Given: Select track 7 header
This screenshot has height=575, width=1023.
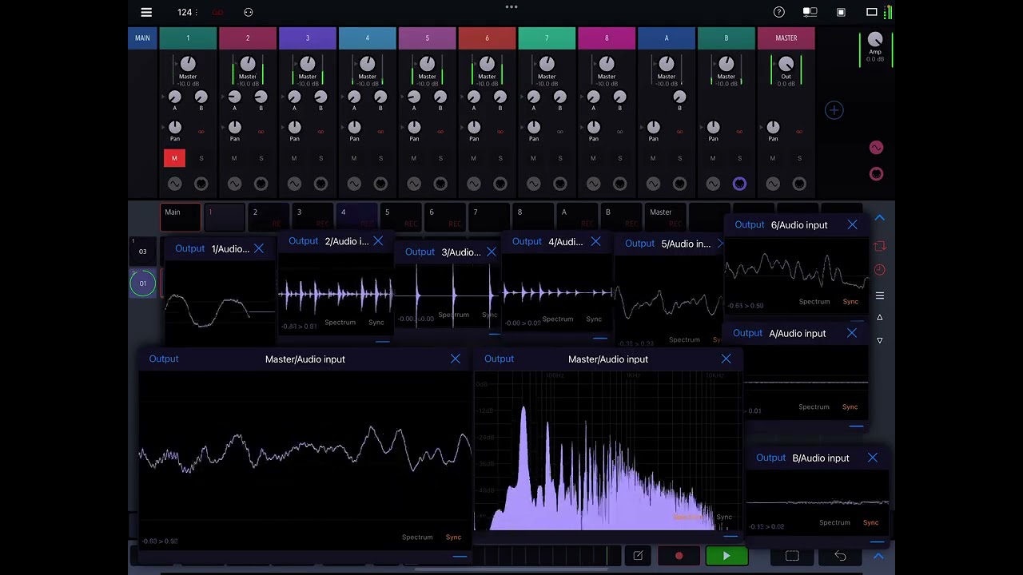Looking at the screenshot, I should pyautogui.click(x=547, y=38).
